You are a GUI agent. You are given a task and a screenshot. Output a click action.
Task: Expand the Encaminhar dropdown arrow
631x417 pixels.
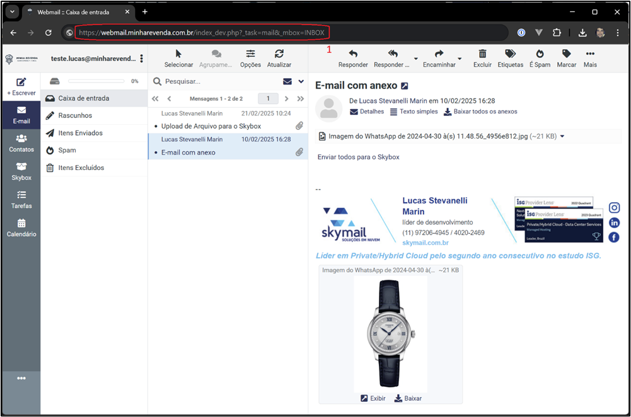tap(460, 59)
